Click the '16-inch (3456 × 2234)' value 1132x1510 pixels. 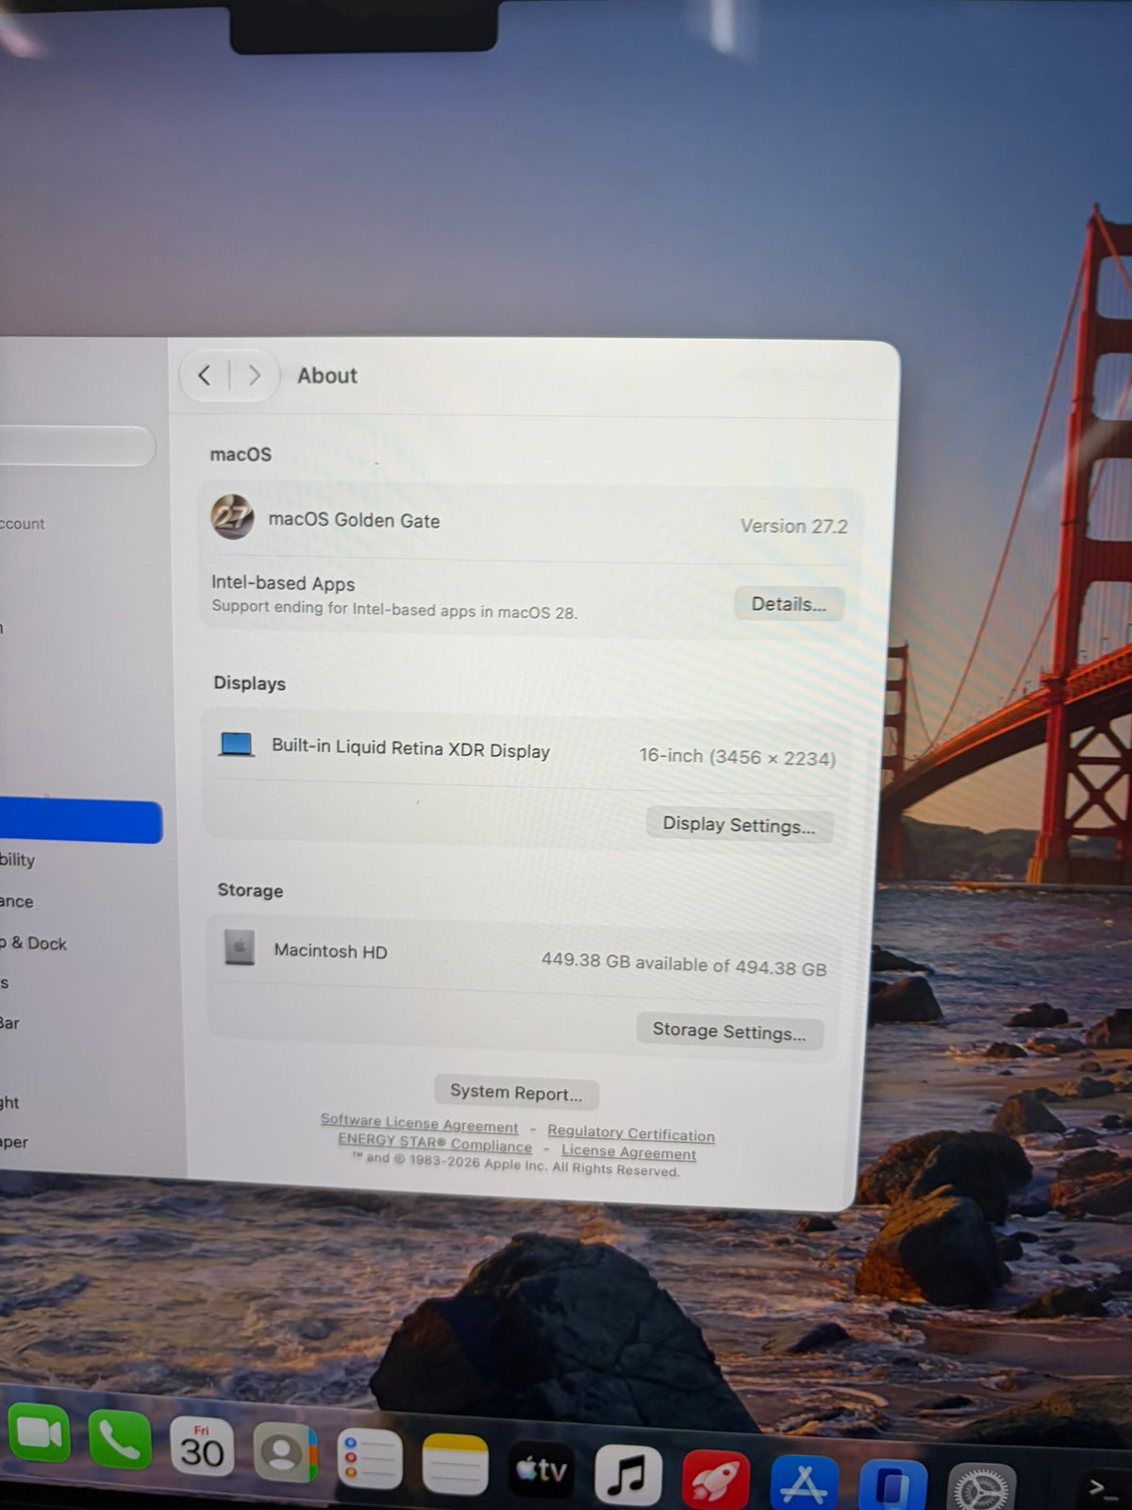click(738, 757)
